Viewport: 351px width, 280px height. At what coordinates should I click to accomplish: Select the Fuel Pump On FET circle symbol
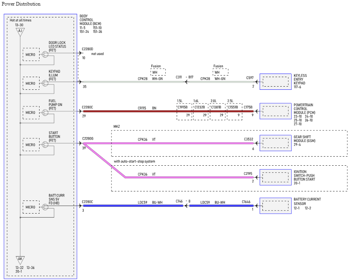[45, 112]
